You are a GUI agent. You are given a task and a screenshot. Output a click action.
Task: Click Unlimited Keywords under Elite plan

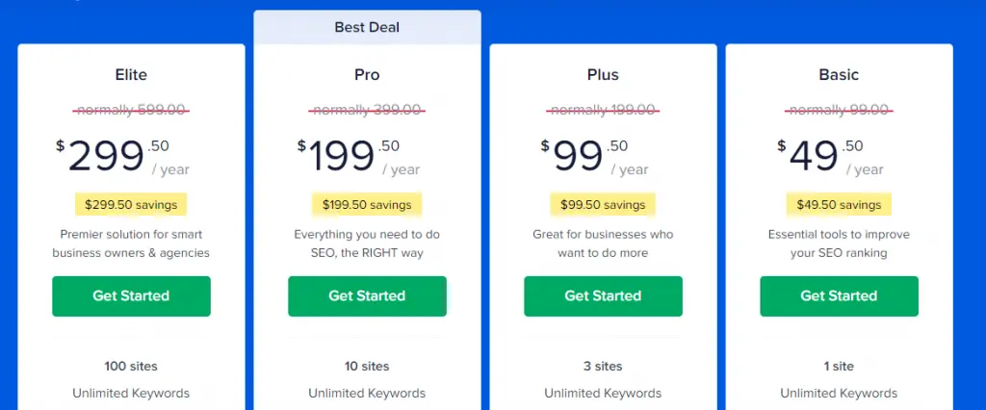pos(131,394)
